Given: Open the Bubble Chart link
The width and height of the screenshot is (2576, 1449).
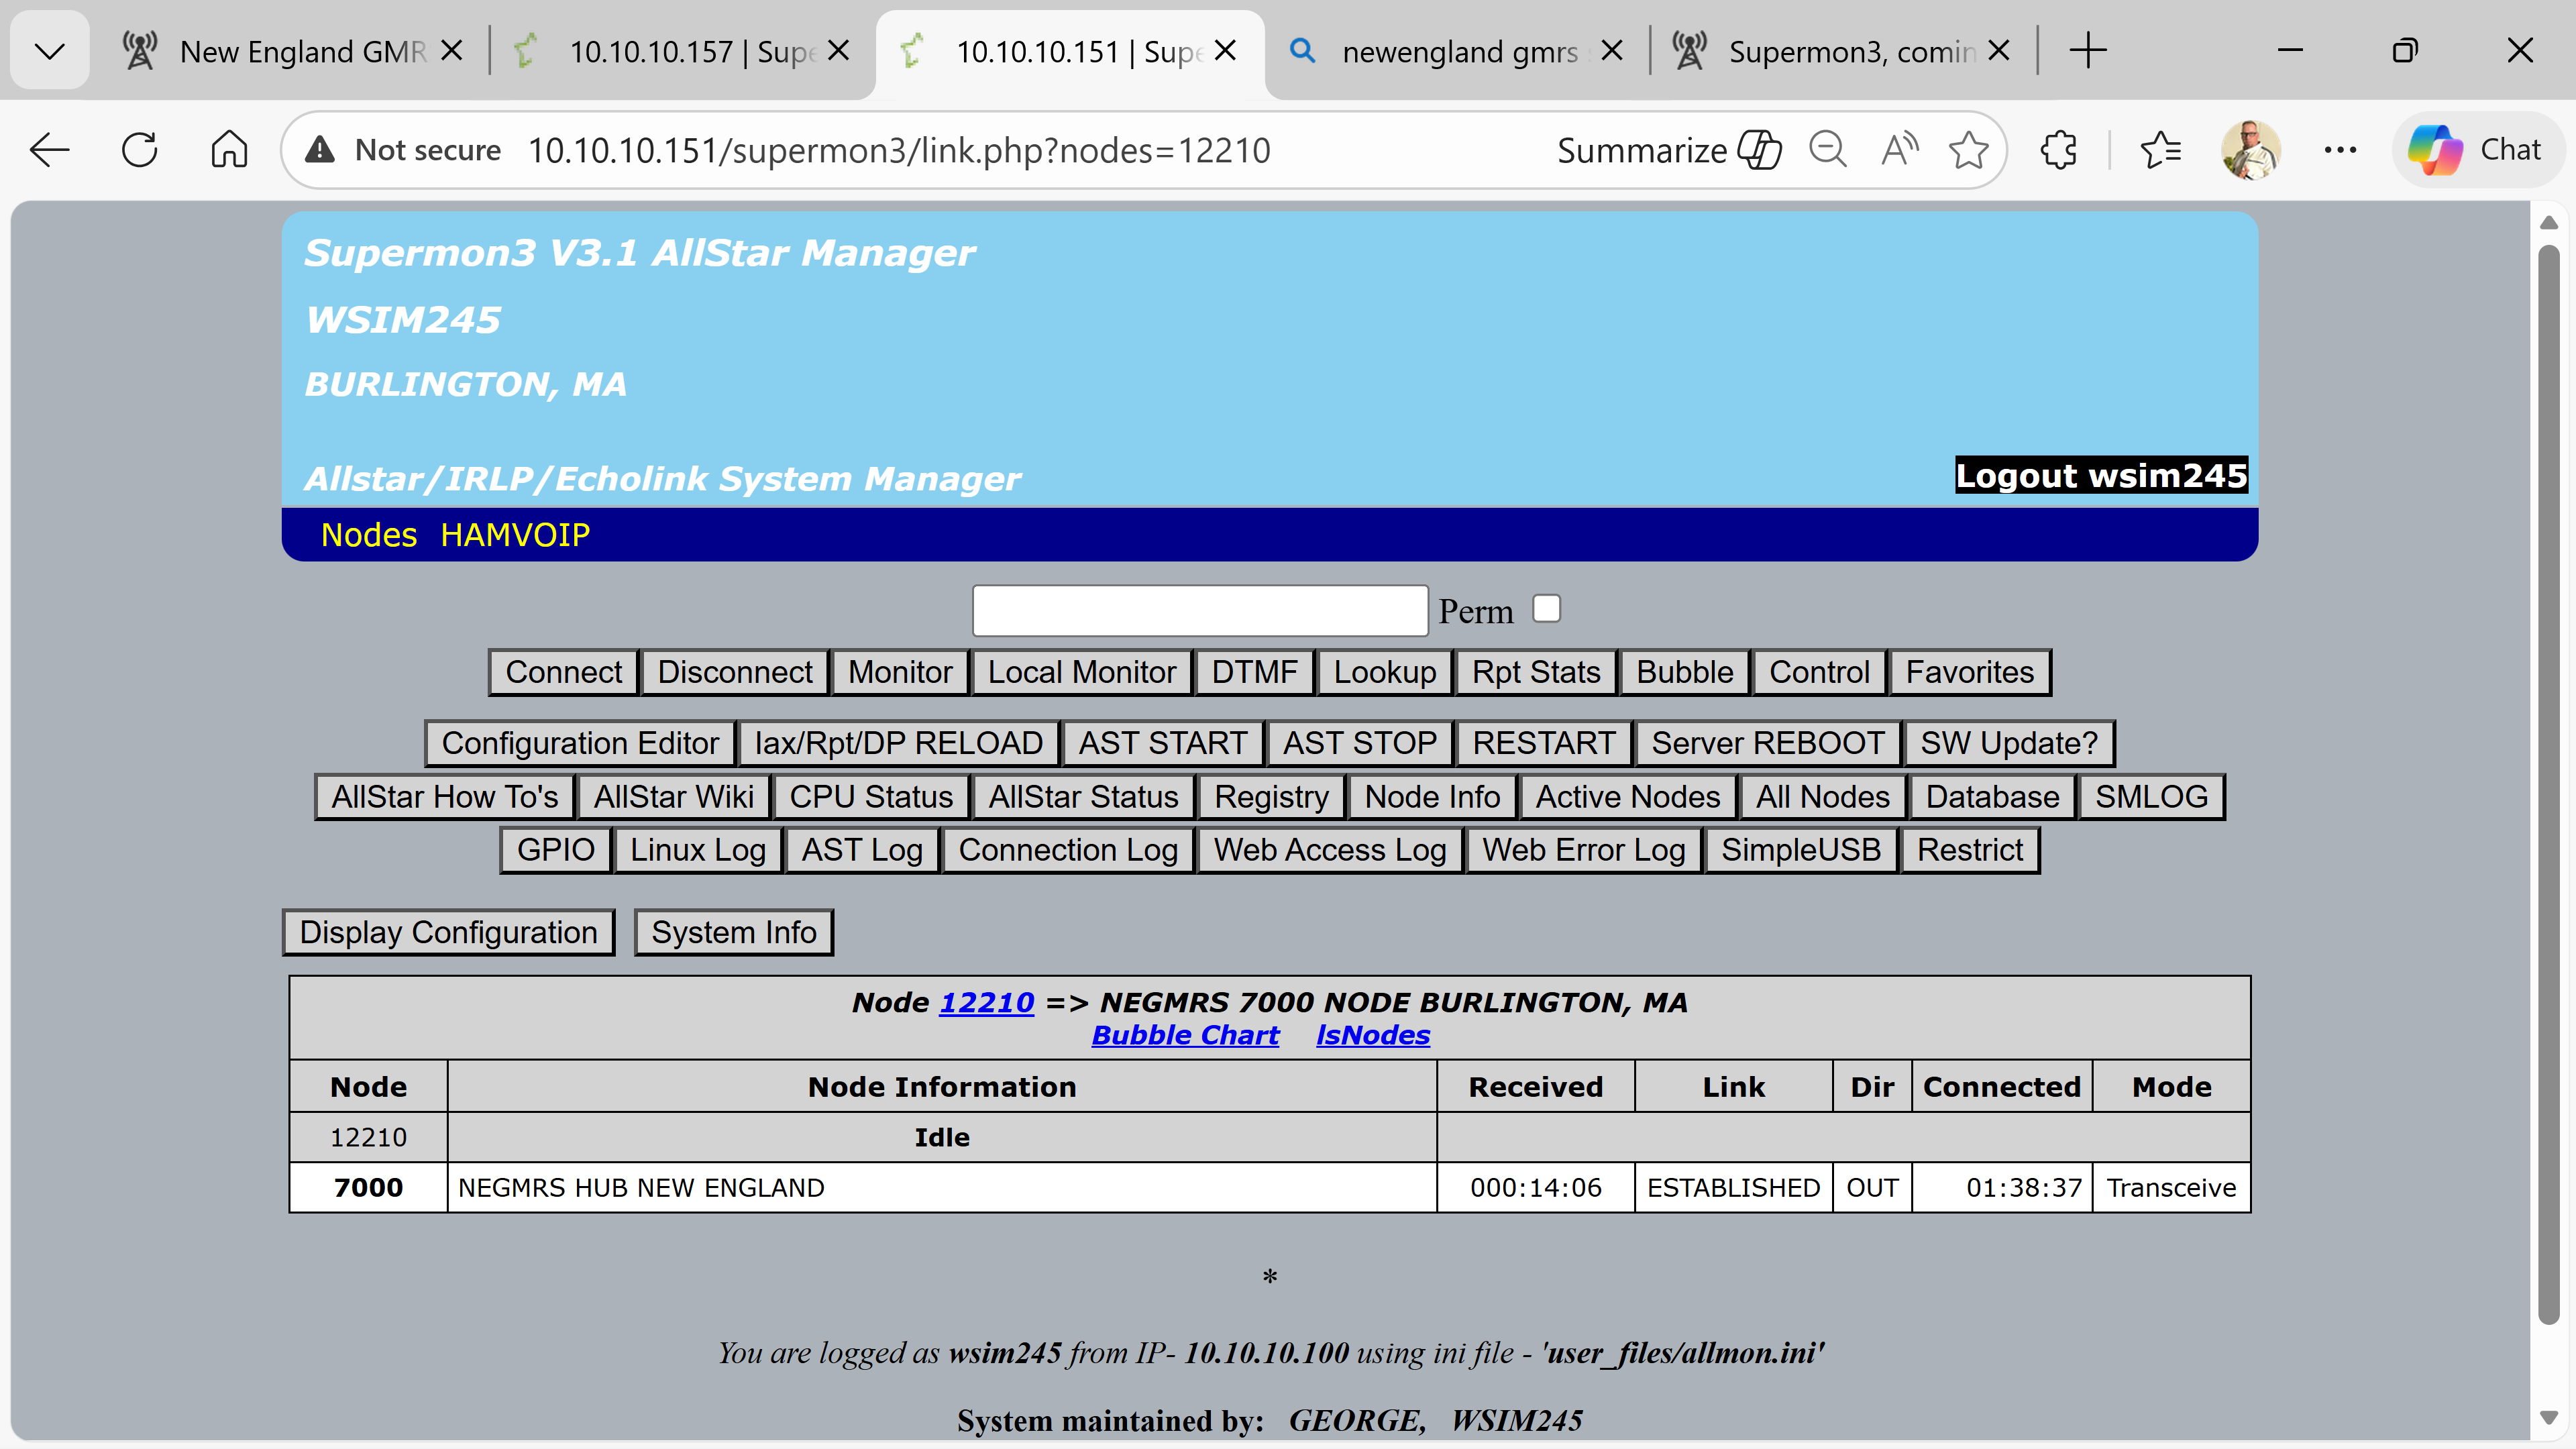Looking at the screenshot, I should (1185, 1035).
